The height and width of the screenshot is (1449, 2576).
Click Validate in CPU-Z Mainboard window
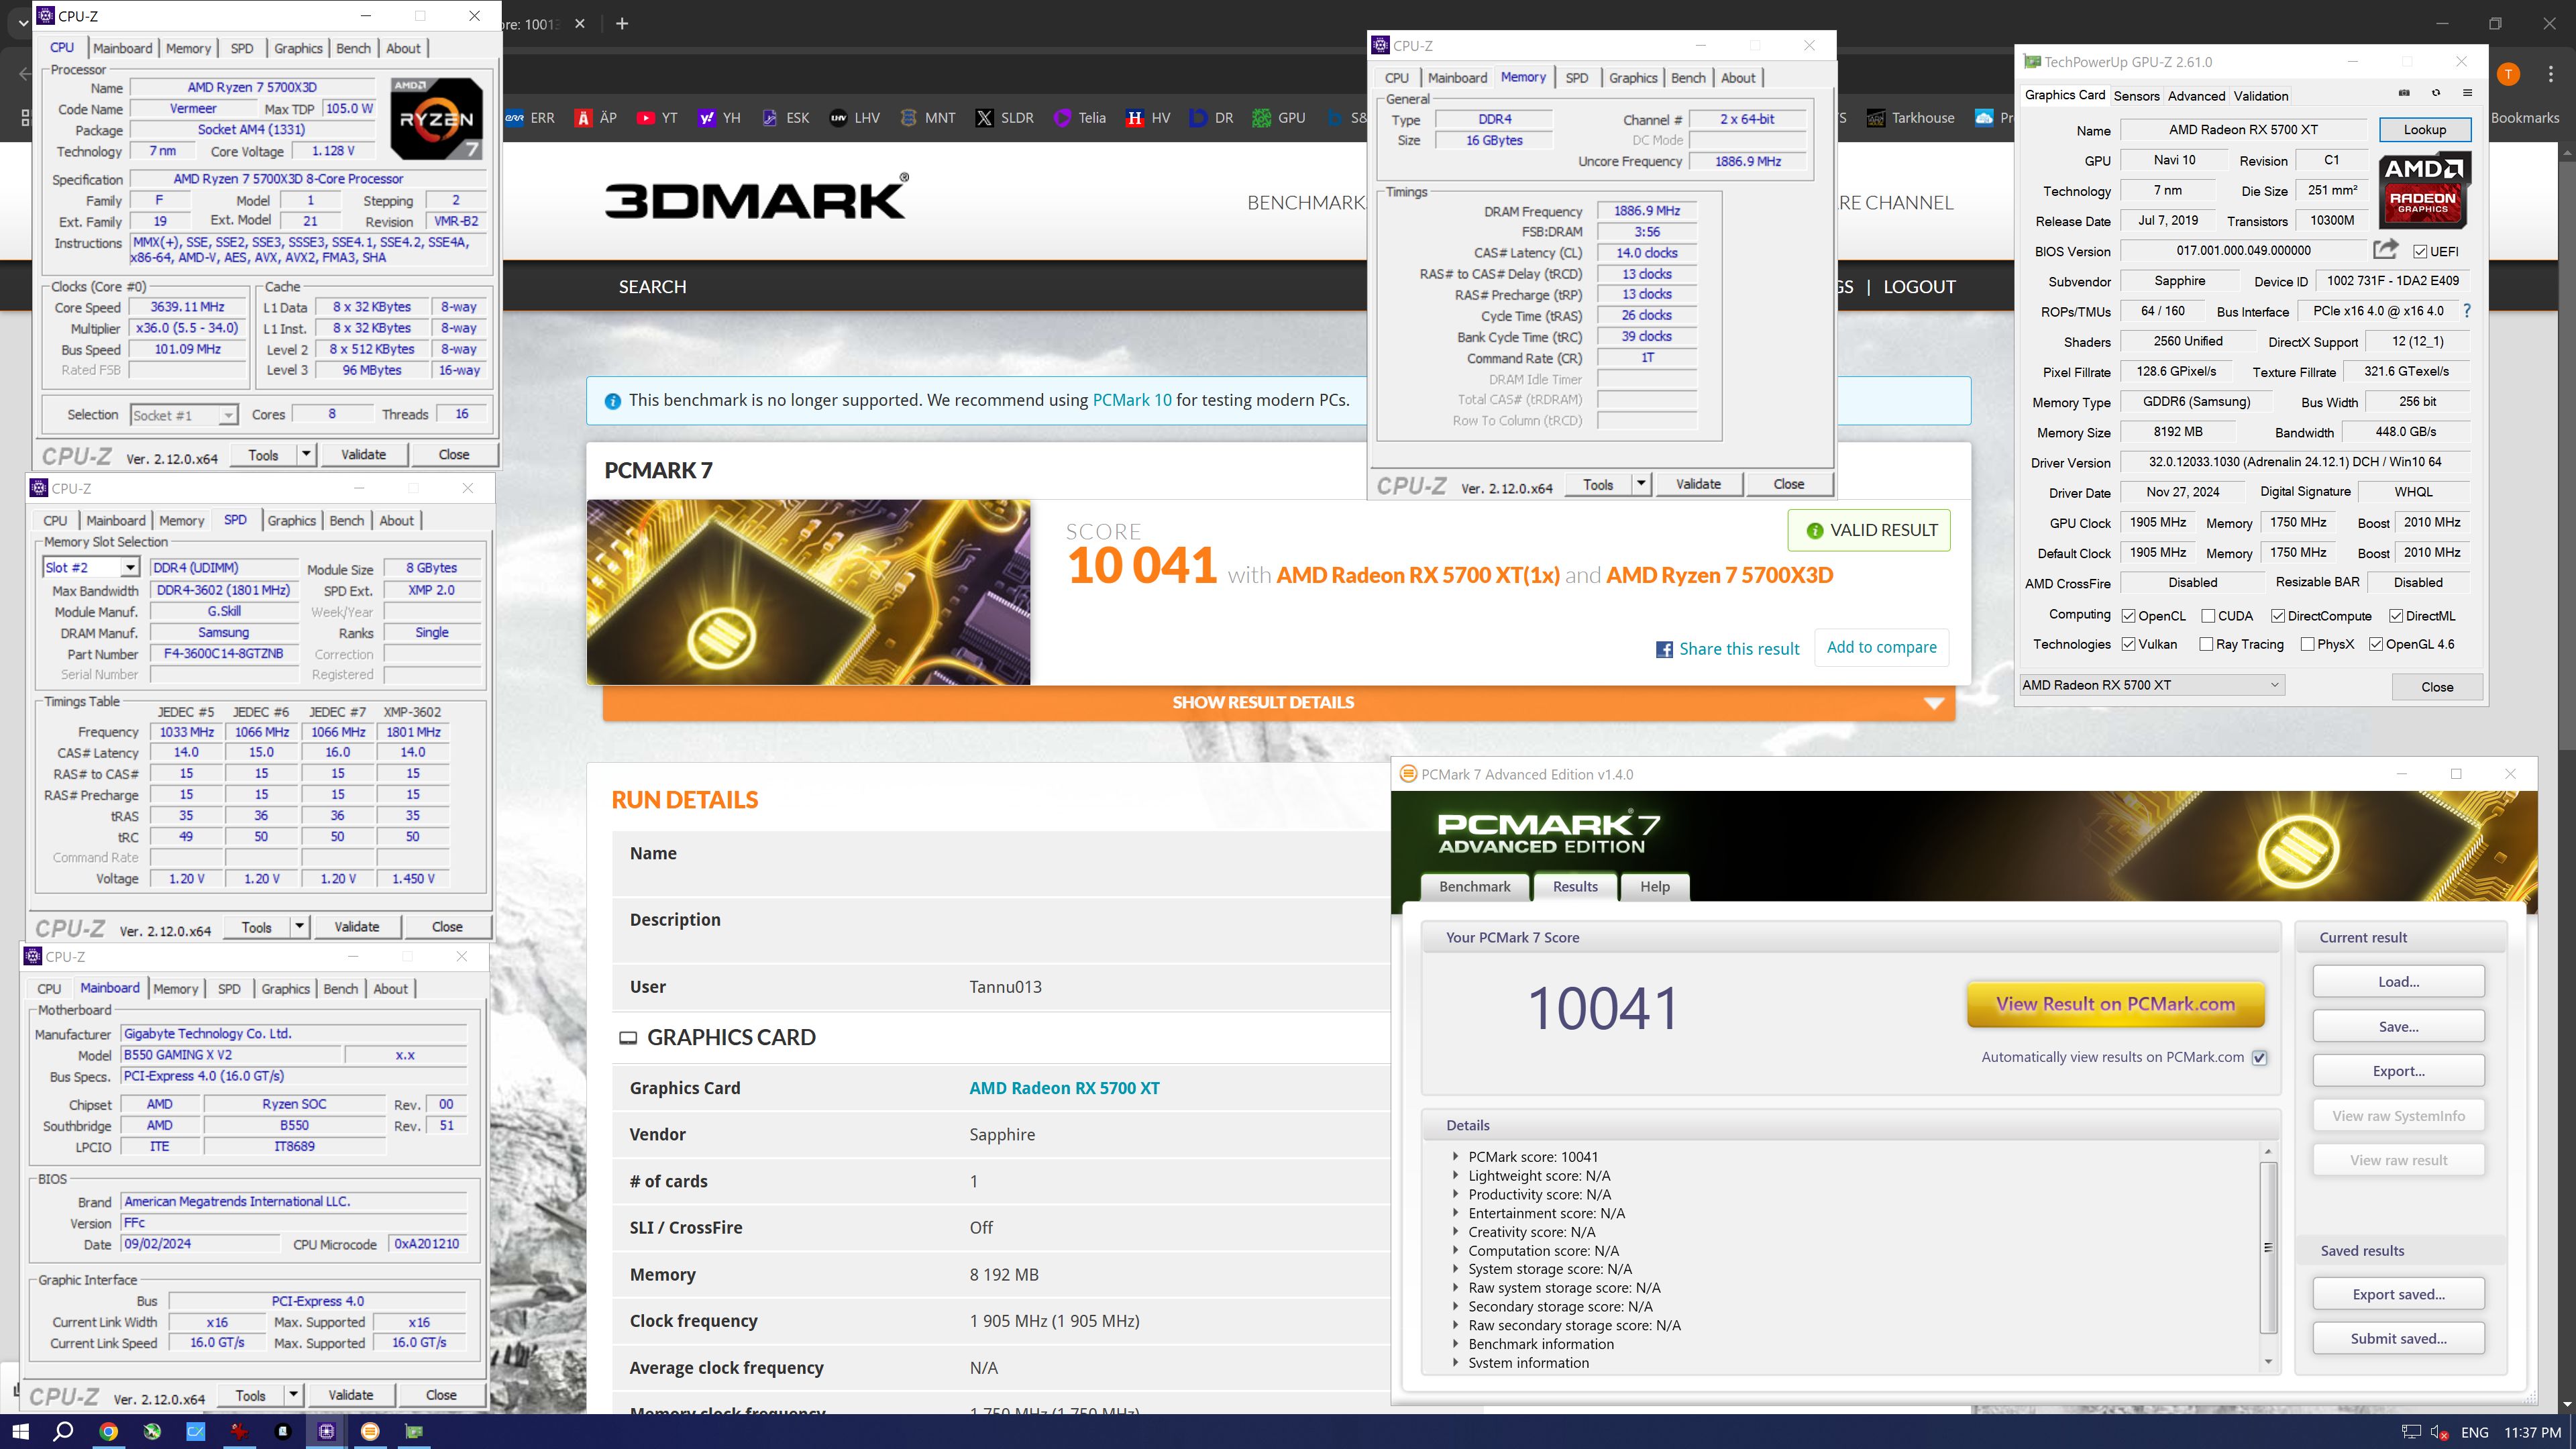tap(350, 1395)
